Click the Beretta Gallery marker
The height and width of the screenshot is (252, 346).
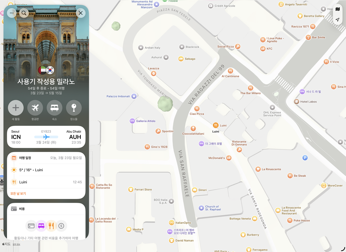click(x=300, y=16)
